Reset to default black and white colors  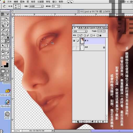click(2, 67)
